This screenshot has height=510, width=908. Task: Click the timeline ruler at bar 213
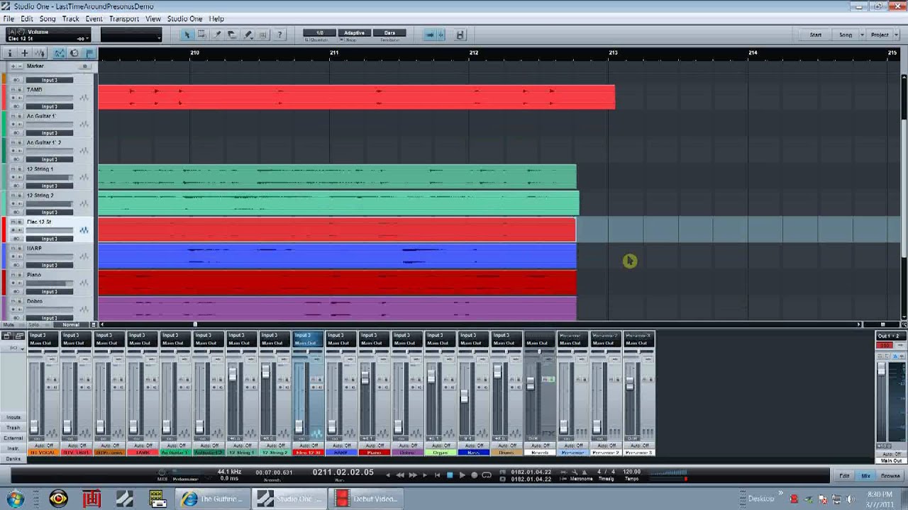(x=613, y=53)
